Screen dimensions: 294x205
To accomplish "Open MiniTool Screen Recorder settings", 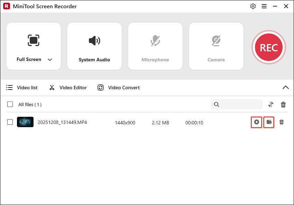I will coord(253,6).
